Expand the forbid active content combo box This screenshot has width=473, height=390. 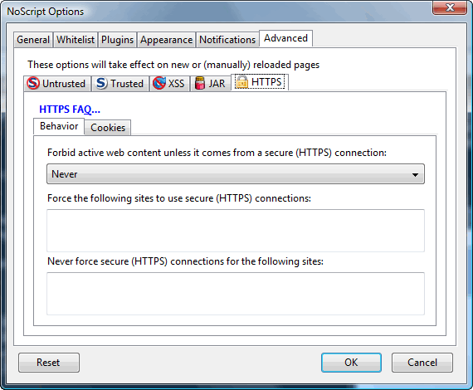(236, 174)
